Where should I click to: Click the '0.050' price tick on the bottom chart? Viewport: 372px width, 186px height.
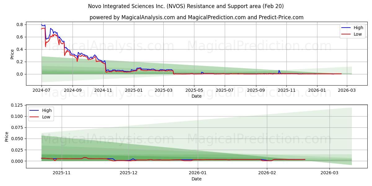coord(18,139)
